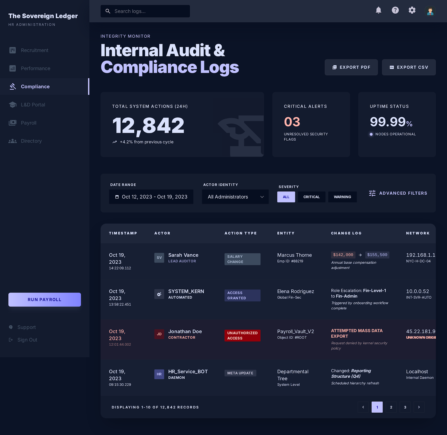Click Marcus Thorne entity name
This screenshot has width=447, height=435.
point(294,255)
